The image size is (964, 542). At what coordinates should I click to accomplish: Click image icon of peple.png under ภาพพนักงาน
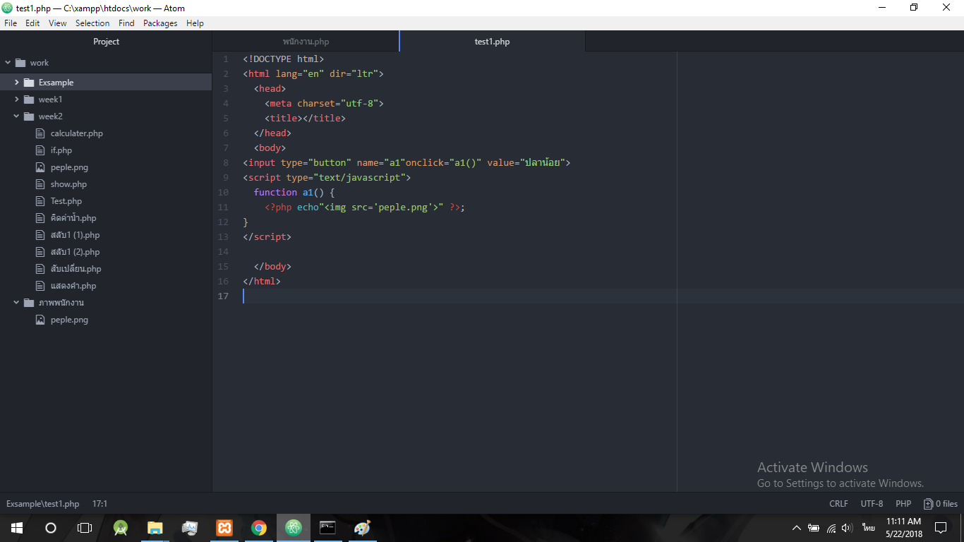40,320
